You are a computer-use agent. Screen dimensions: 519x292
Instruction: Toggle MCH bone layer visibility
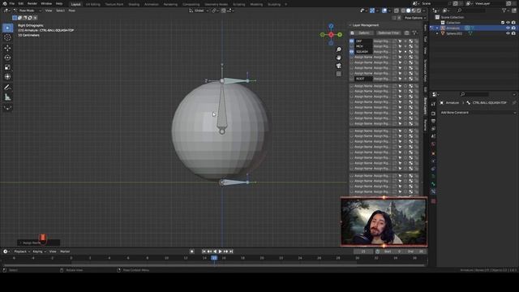[x=352, y=46]
